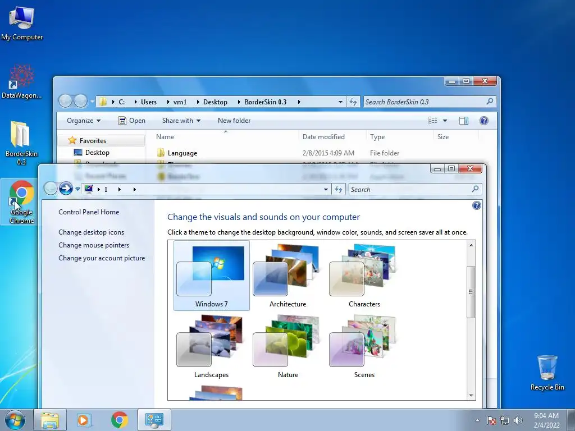Screen dimensions: 575x431
Task: Select C: breadcrumb in Explorer address bar
Action: click(x=122, y=102)
